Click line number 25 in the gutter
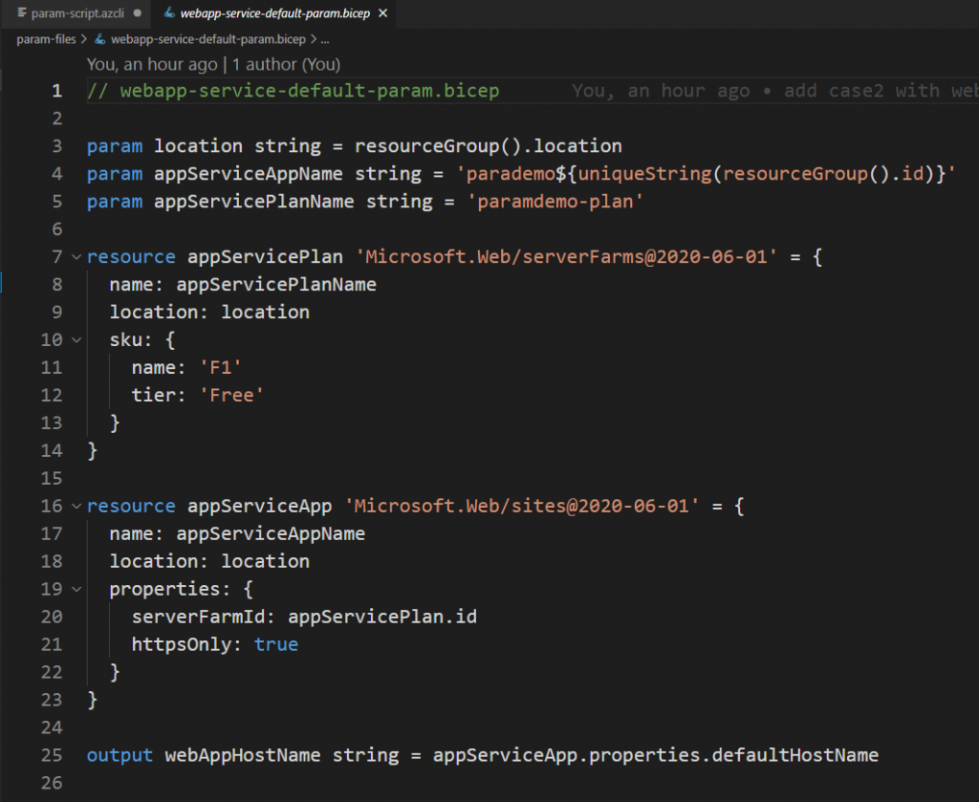Screen dimensions: 979x802 click(51, 755)
